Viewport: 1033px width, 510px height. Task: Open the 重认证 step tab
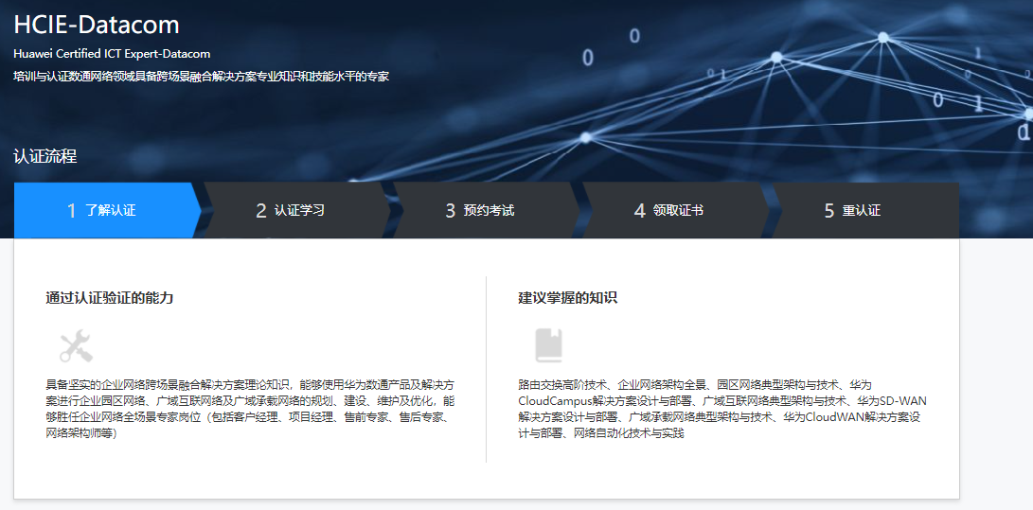pyautogui.click(x=864, y=211)
